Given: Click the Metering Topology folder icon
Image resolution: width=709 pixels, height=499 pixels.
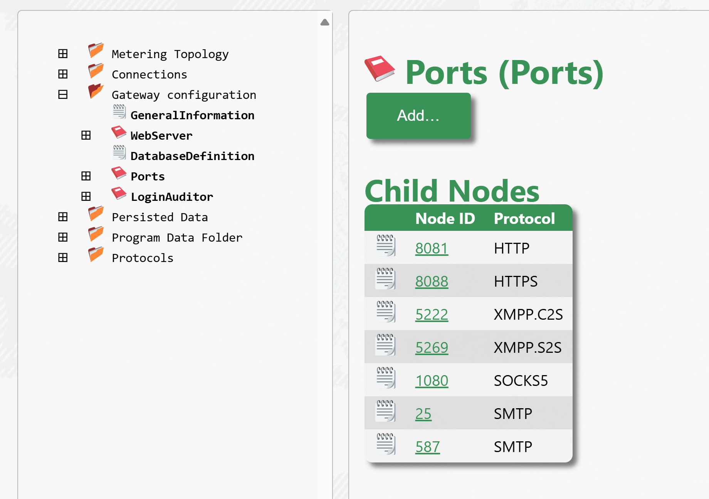Looking at the screenshot, I should (x=96, y=50).
